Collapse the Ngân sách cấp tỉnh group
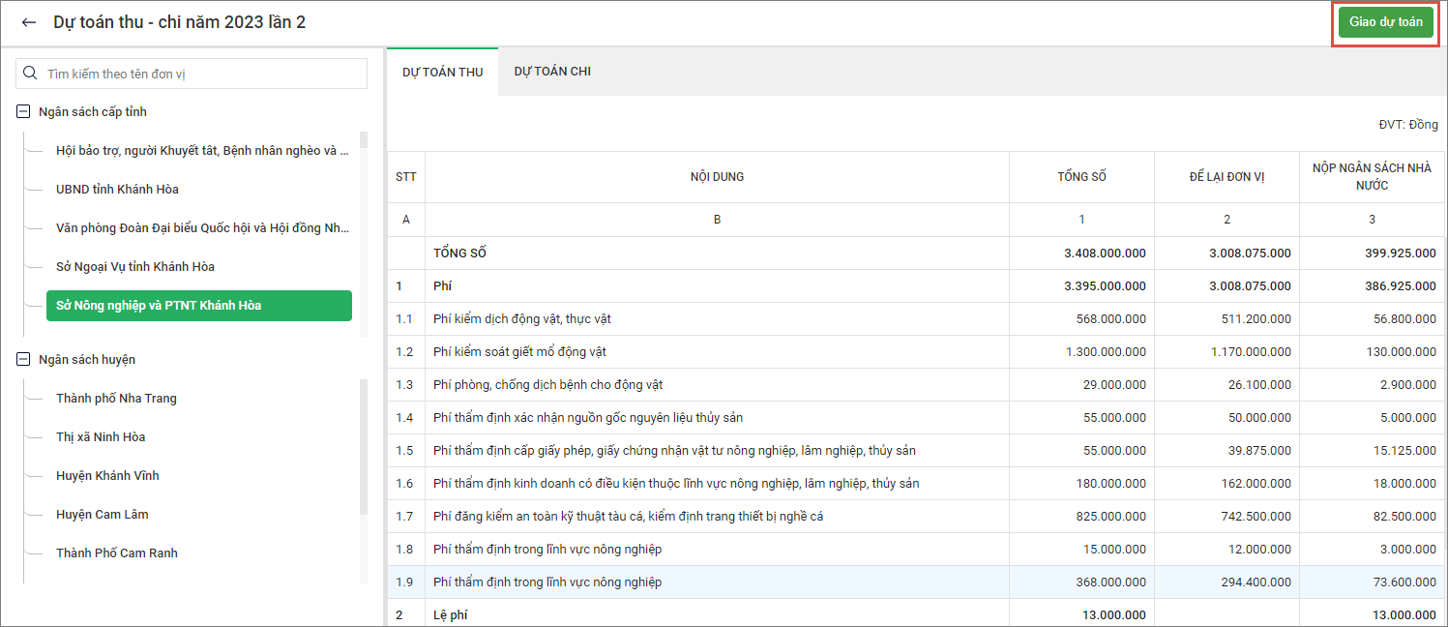The image size is (1448, 627). pos(23,112)
